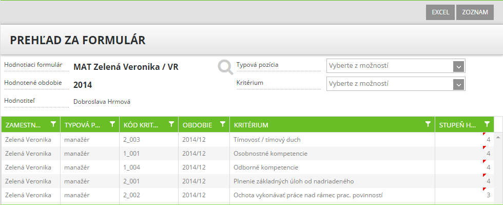The width and height of the screenshot is (503, 205).
Task: Select row with code 2_002
Action: point(247,195)
